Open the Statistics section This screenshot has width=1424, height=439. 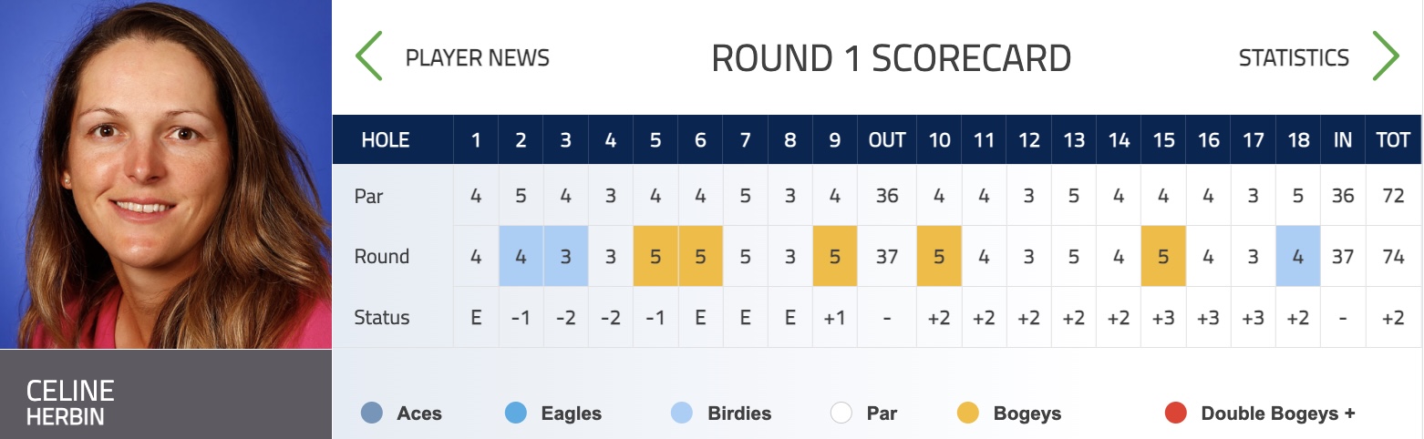pos(1294,58)
